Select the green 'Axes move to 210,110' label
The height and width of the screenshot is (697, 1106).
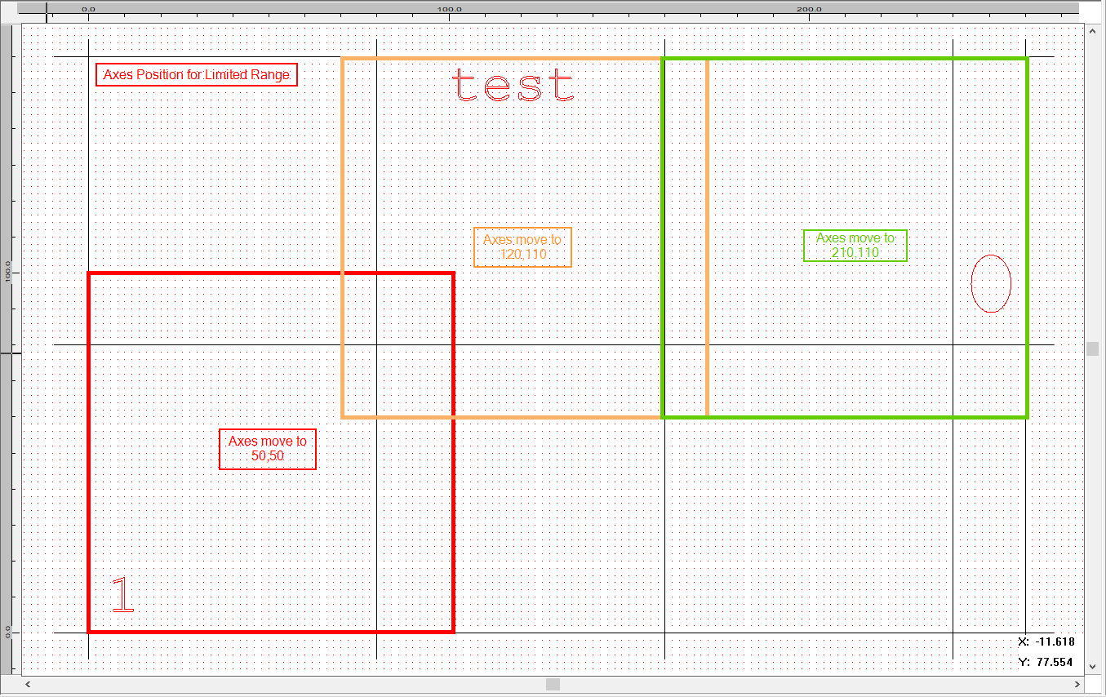coord(855,246)
